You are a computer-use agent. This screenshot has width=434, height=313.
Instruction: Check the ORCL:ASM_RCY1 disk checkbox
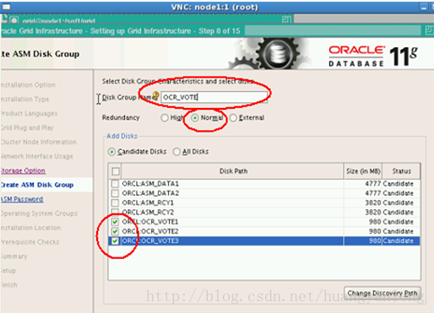(115, 202)
